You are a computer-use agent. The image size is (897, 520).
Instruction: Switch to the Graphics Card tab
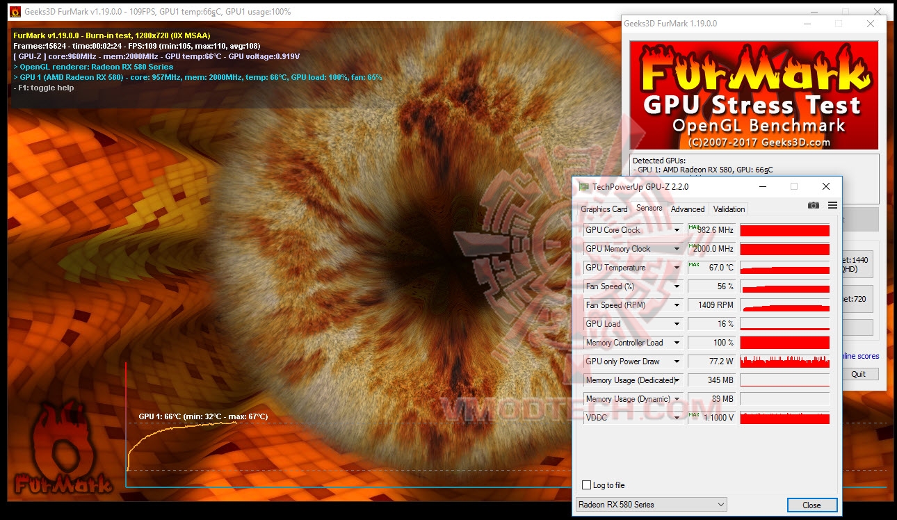point(604,209)
